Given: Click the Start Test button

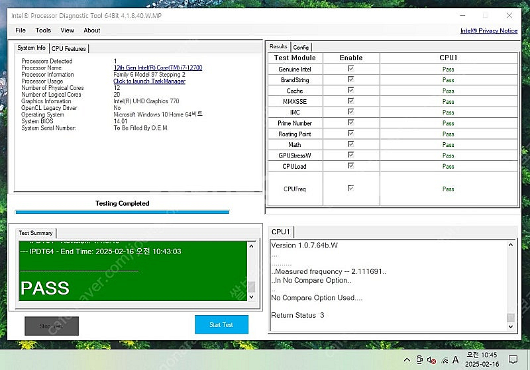Looking at the screenshot, I should click(x=221, y=324).
